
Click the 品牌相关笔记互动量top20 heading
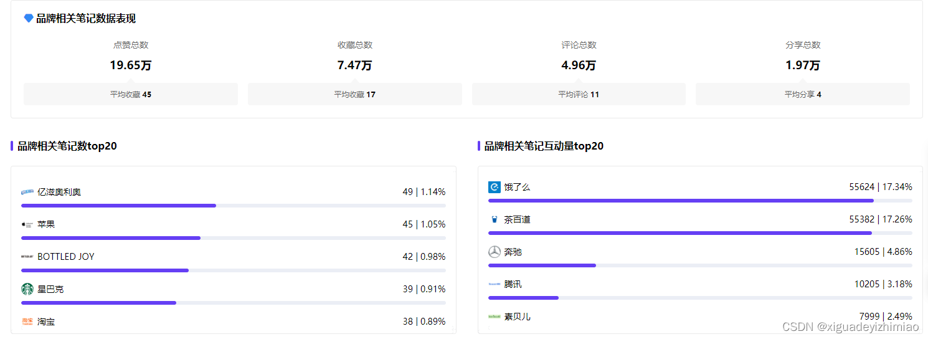(x=544, y=146)
